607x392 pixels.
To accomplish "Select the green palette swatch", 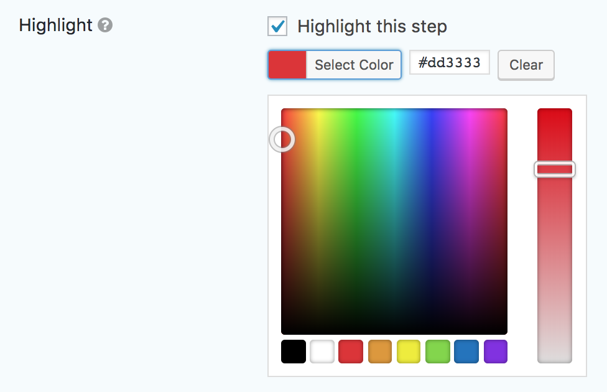I will click(x=437, y=352).
